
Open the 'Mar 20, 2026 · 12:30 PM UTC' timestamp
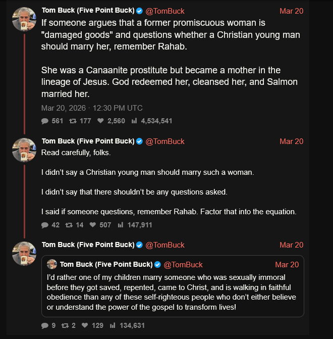[x=92, y=108]
